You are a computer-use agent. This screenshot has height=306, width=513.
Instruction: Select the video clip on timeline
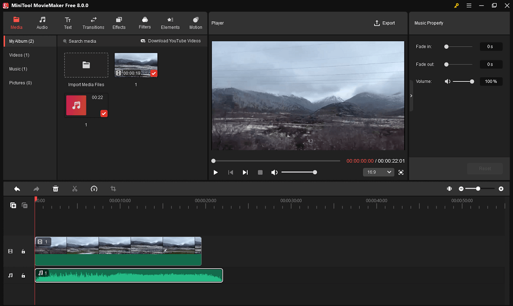click(x=118, y=251)
